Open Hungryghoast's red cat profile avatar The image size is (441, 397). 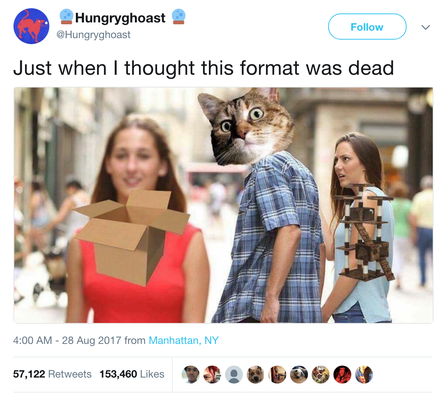pyautogui.click(x=31, y=26)
